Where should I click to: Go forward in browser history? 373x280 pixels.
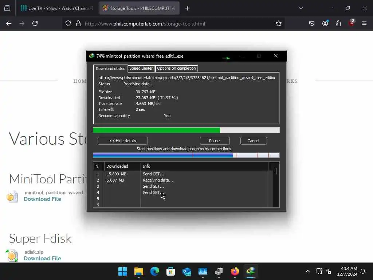click(x=22, y=24)
